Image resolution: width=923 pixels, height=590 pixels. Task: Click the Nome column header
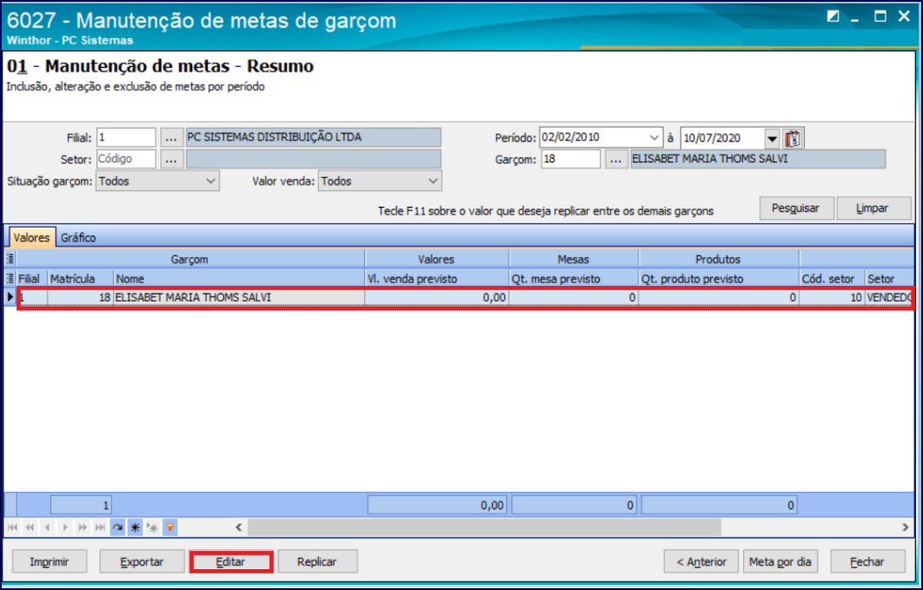point(239,278)
